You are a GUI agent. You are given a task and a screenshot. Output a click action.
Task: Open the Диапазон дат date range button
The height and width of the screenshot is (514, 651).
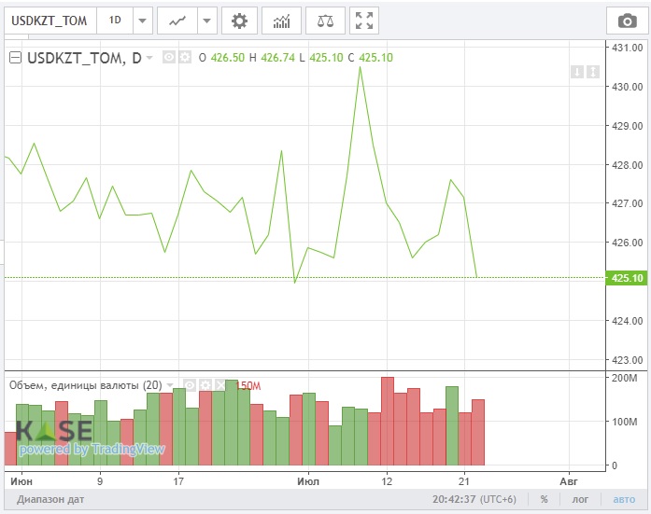[x=50, y=499]
